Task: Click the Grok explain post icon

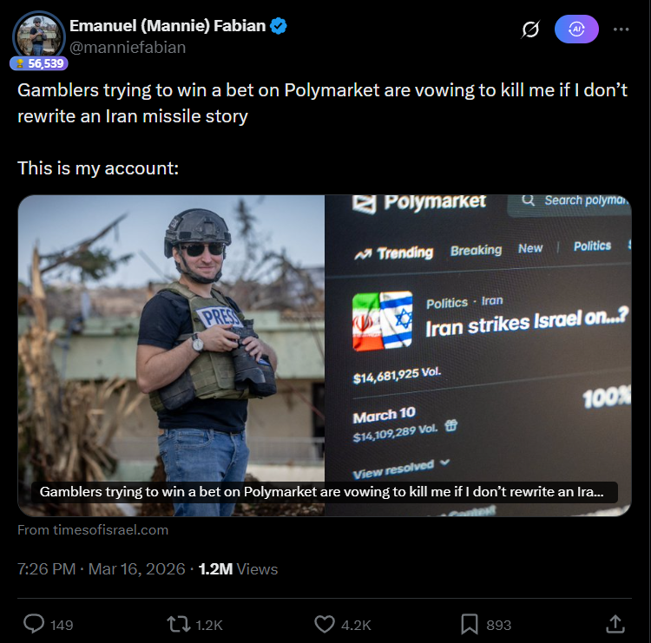Action: 530,30
